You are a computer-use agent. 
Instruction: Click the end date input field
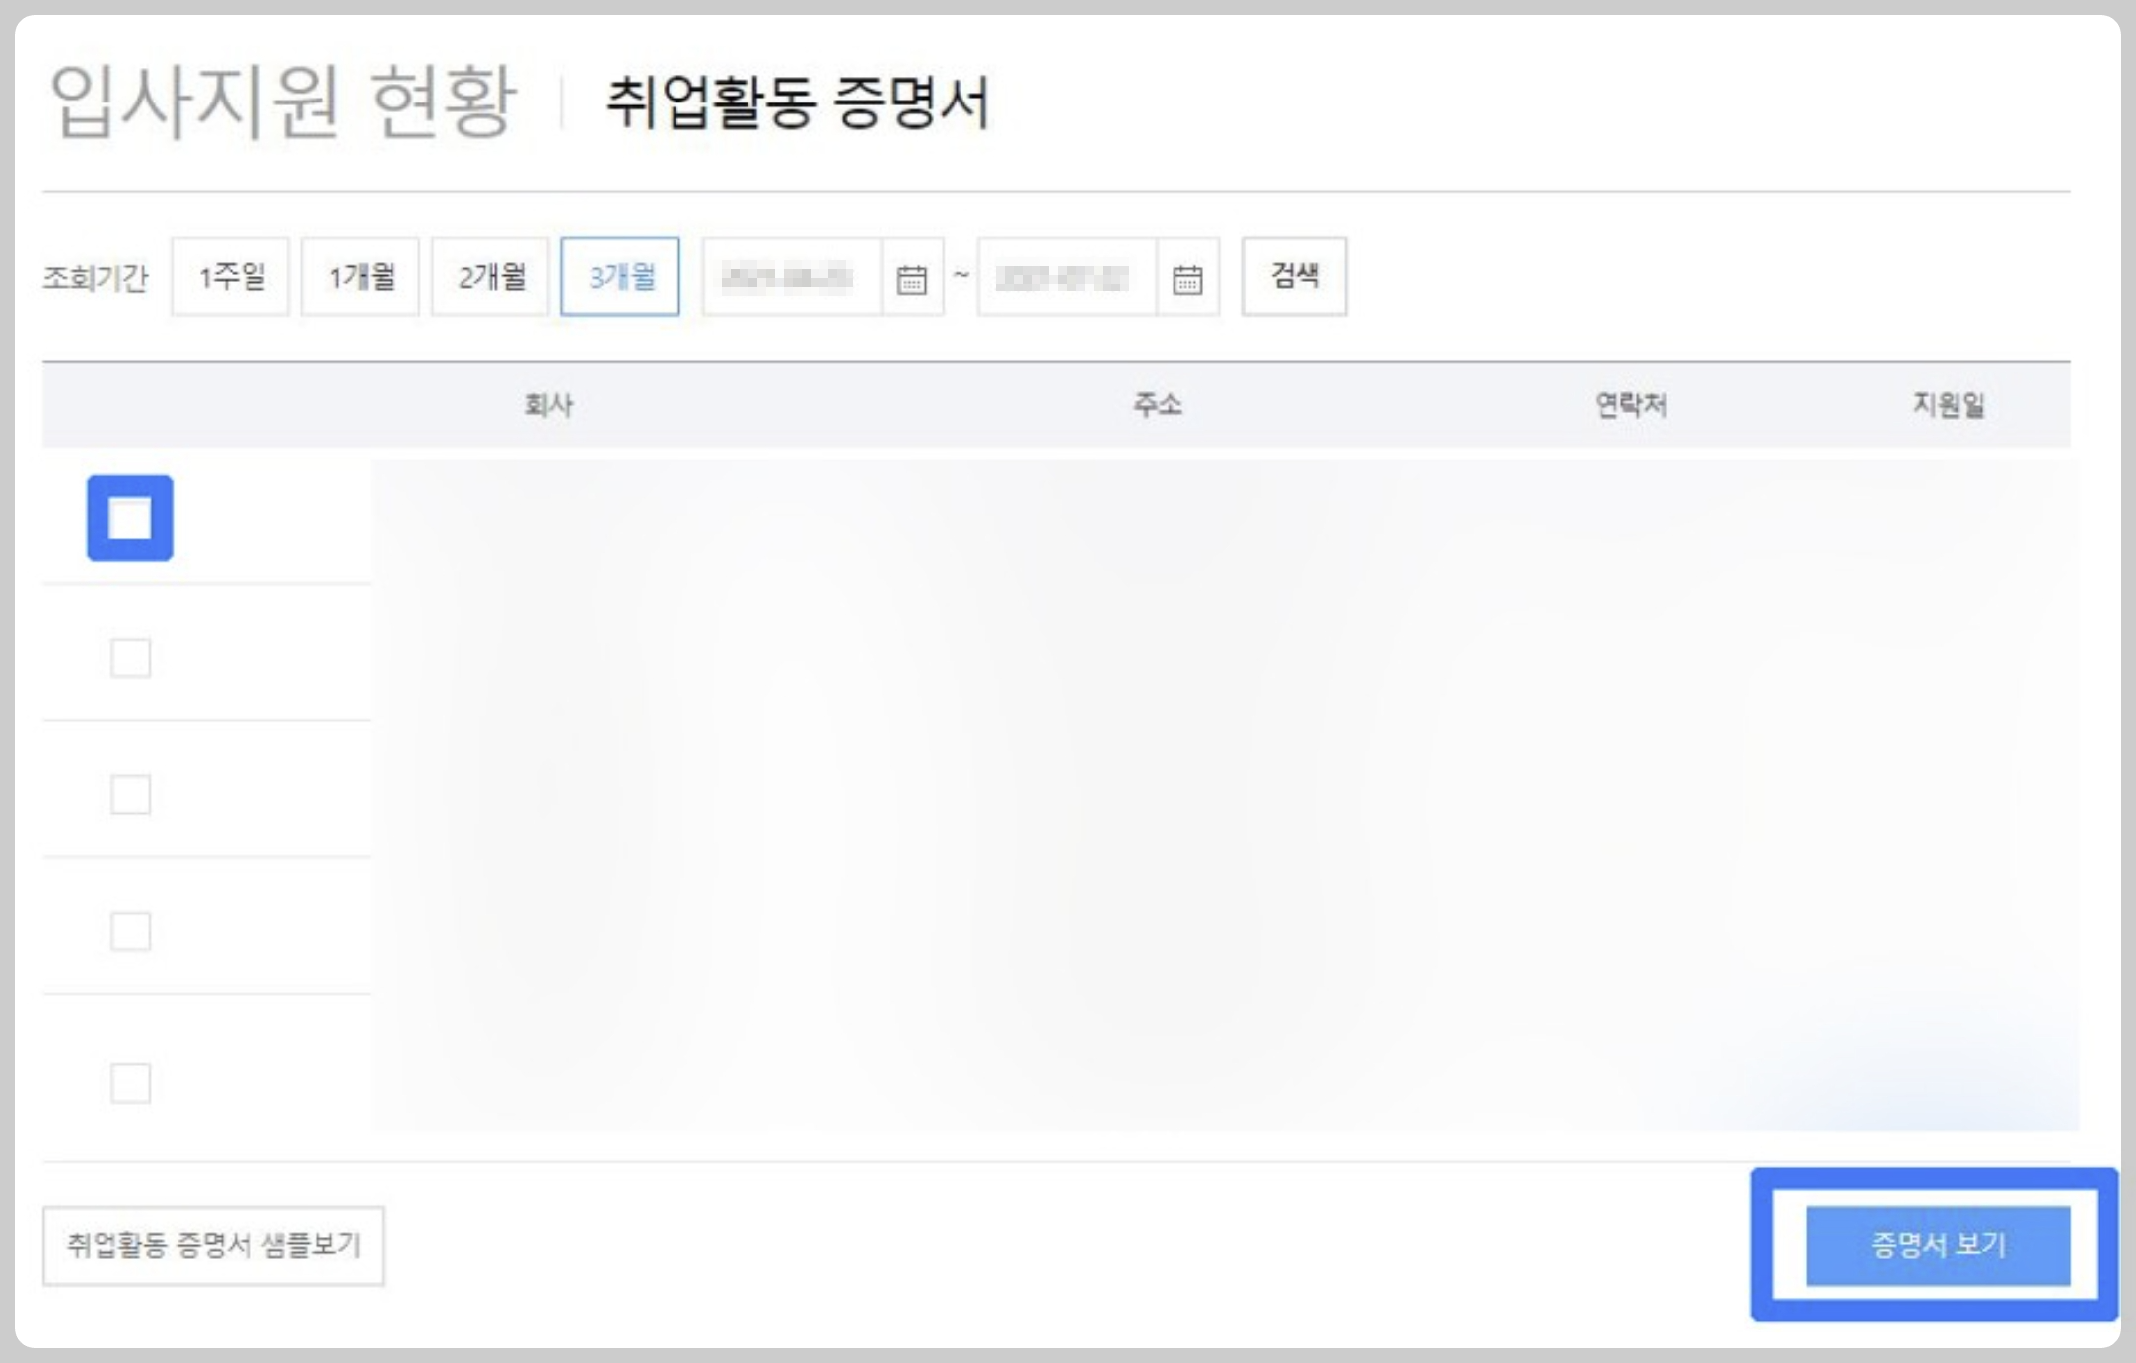pos(1065,279)
